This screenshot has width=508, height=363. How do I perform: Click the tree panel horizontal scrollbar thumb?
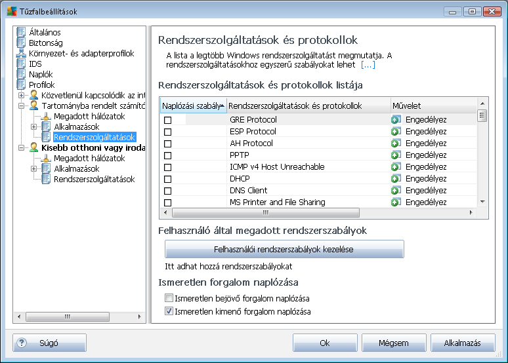pos(68,316)
